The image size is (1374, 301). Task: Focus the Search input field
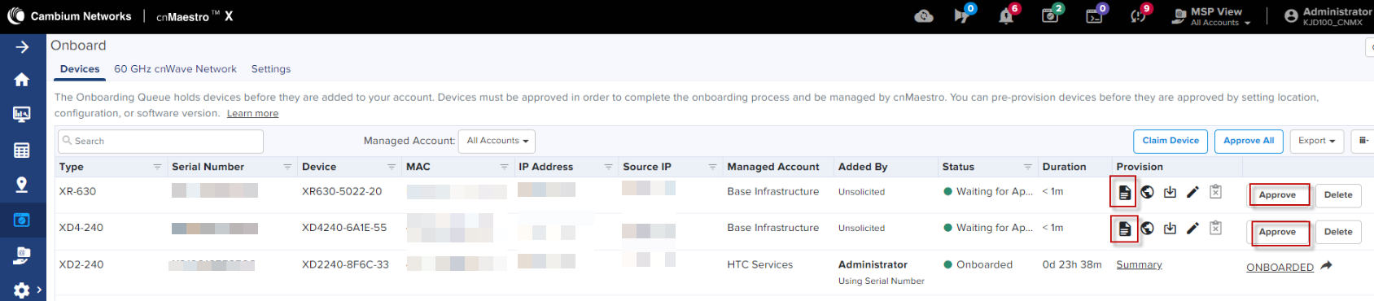pos(160,141)
